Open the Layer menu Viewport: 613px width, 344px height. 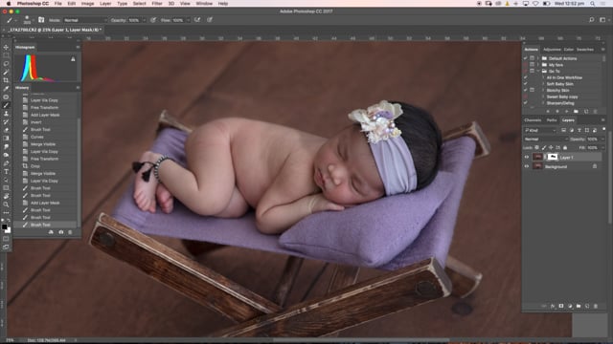click(x=105, y=4)
